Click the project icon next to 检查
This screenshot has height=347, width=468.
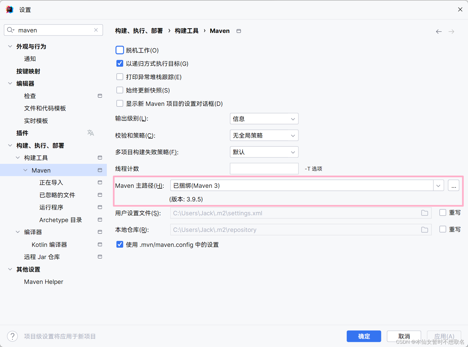click(100, 96)
